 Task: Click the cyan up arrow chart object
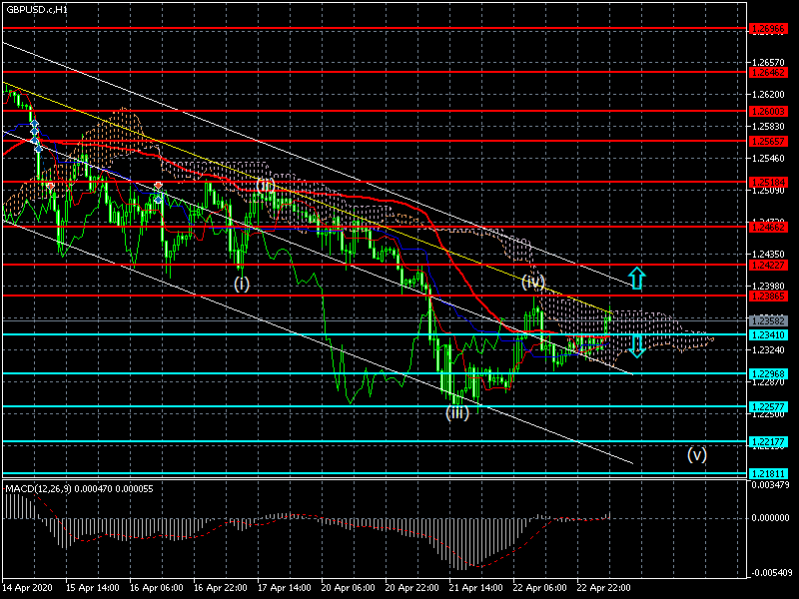636,279
